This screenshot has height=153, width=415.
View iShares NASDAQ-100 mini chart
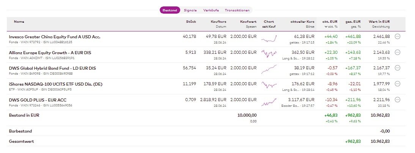[269, 86]
